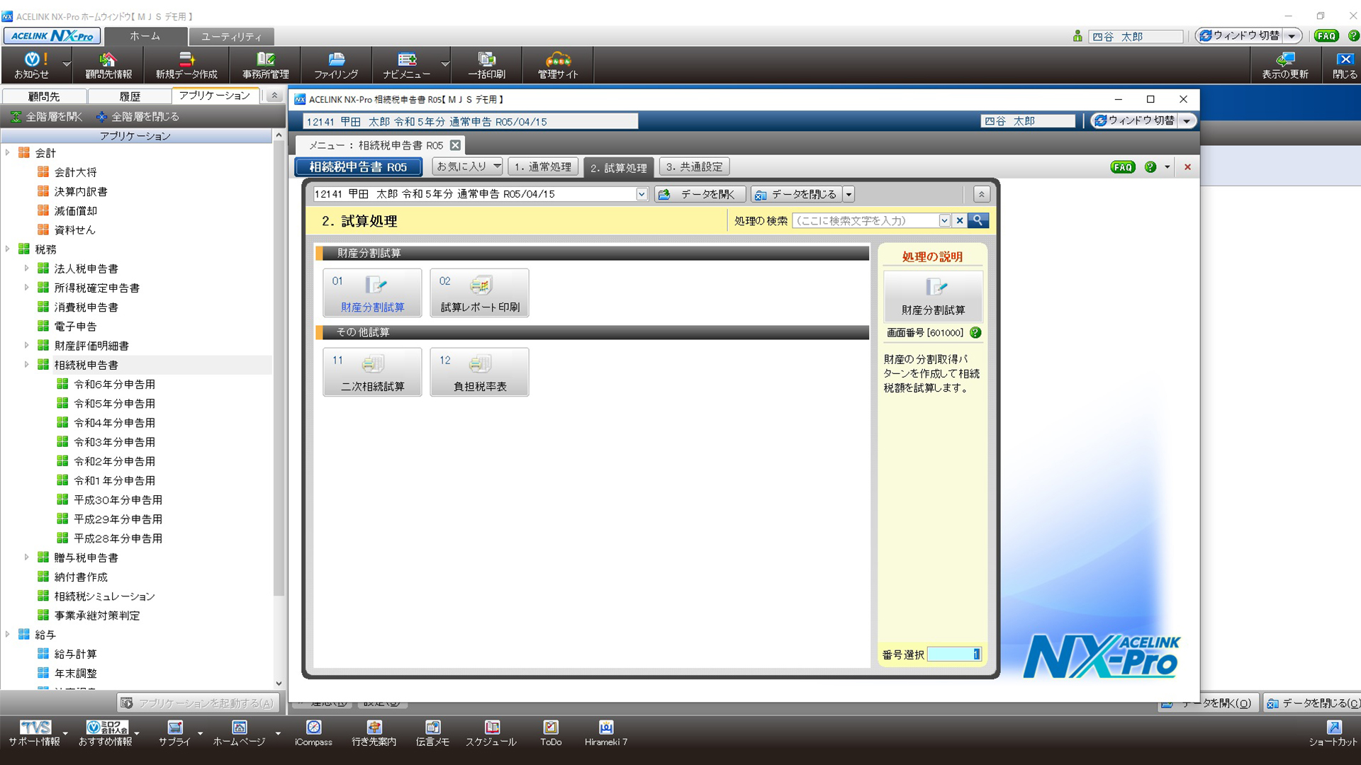This screenshot has height=765, width=1361.
Task: Open お知らせ notifications icon
Action: click(x=32, y=65)
